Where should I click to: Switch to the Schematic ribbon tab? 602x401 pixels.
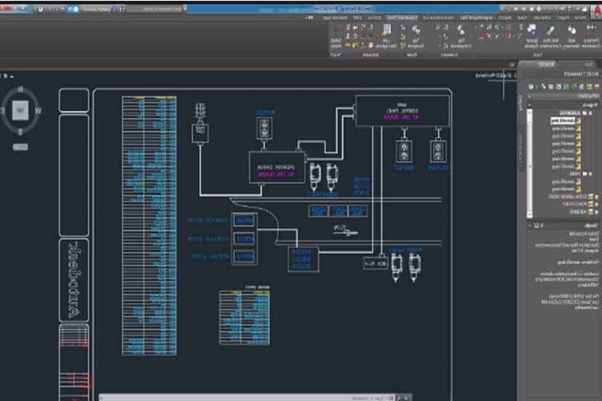click(x=542, y=18)
